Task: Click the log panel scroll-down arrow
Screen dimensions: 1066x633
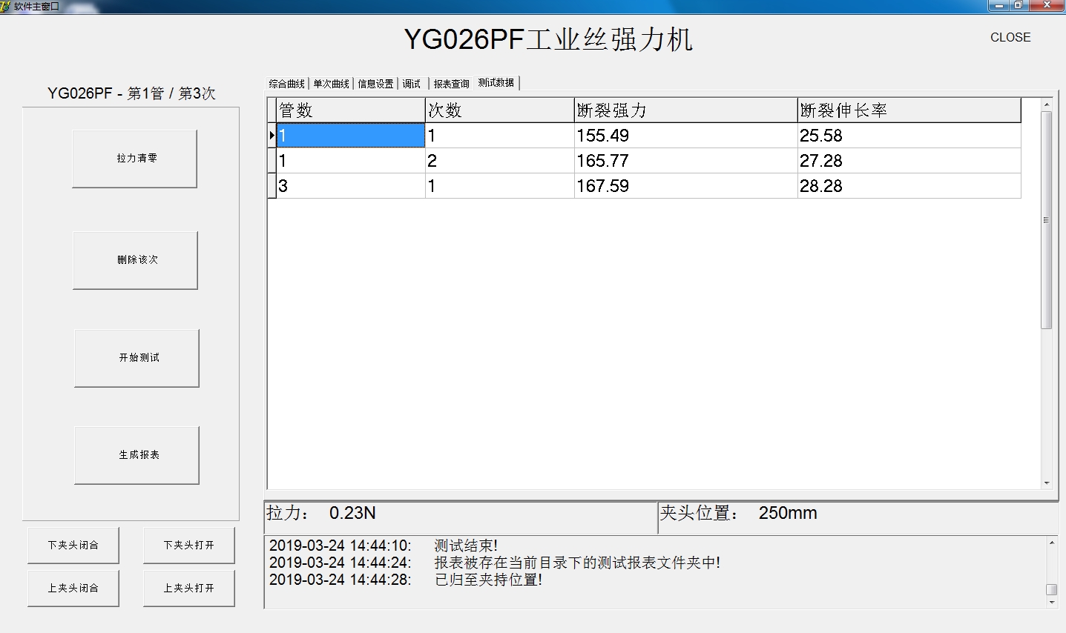Action: coord(1051,603)
